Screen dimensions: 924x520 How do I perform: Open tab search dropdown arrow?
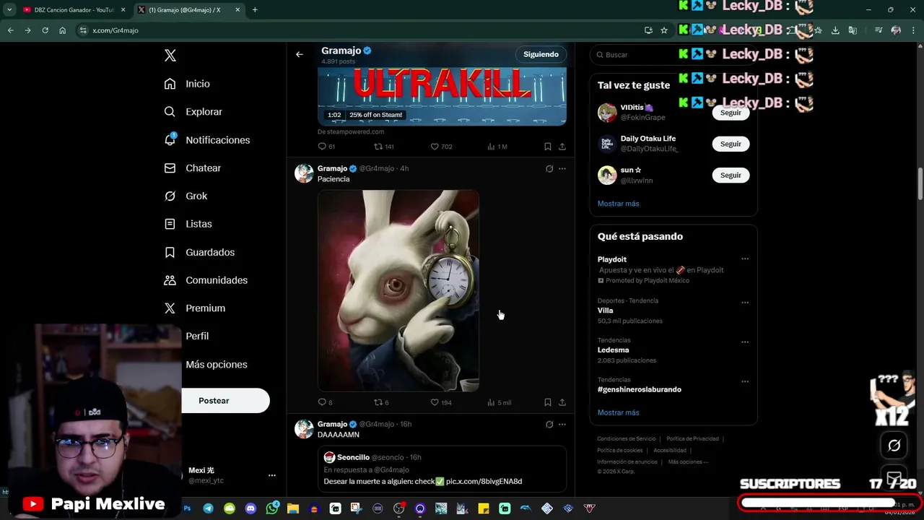pos(9,10)
